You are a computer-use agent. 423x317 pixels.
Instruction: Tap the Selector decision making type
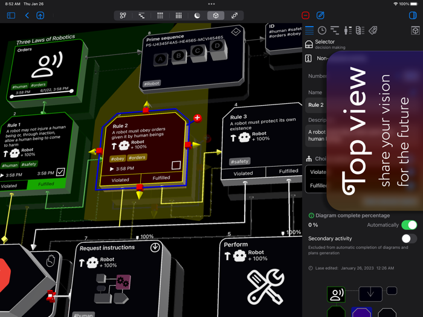[x=325, y=44]
